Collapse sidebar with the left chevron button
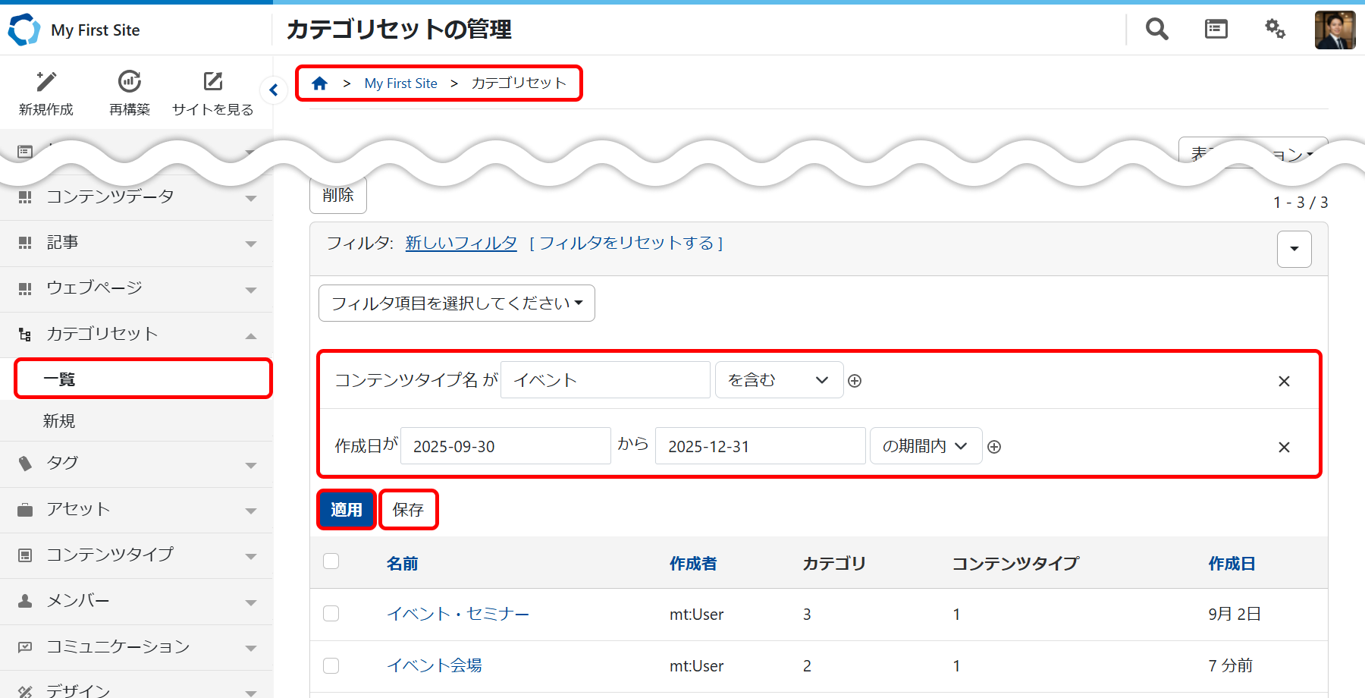 pos(274,90)
